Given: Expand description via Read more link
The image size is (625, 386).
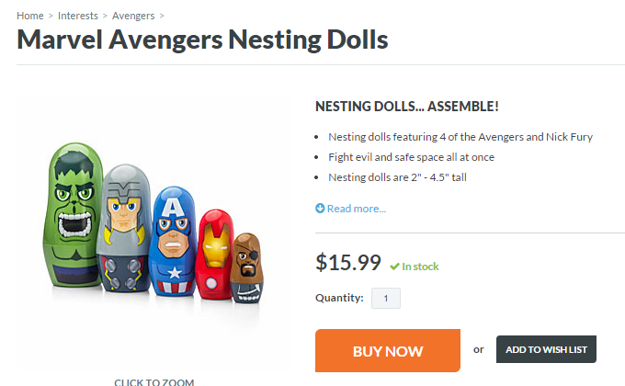Looking at the screenshot, I should click(356, 209).
